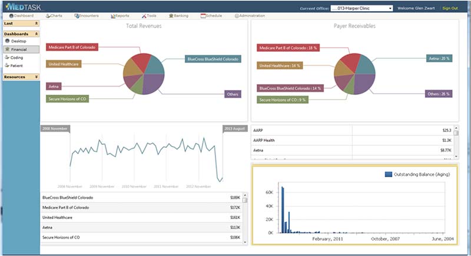Click the 2013 August range end marker
This screenshot has height=256, width=471.
pyautogui.click(x=235, y=129)
